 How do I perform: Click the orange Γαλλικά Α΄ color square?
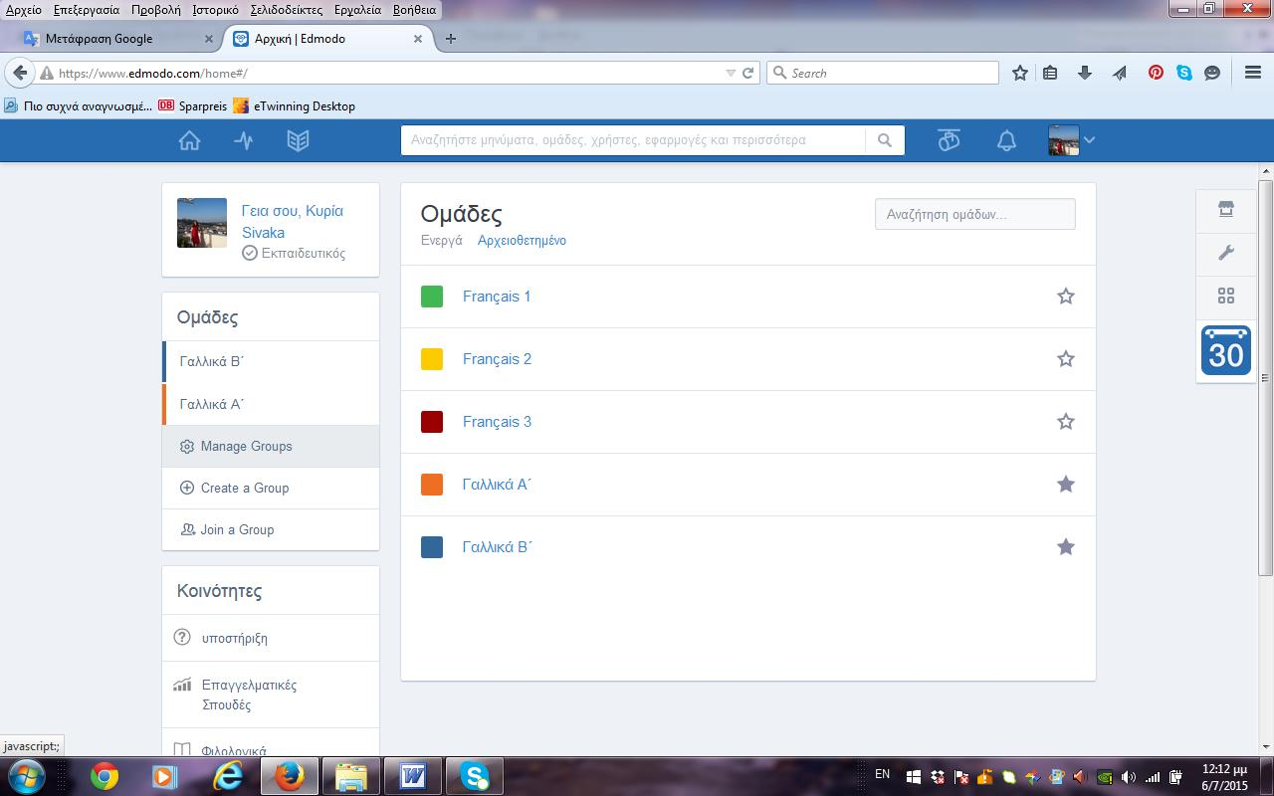[x=432, y=485]
